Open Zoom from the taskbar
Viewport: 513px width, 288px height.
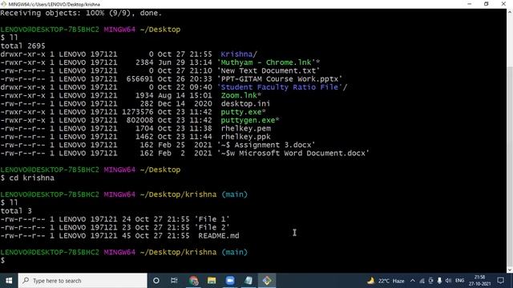coord(230,281)
